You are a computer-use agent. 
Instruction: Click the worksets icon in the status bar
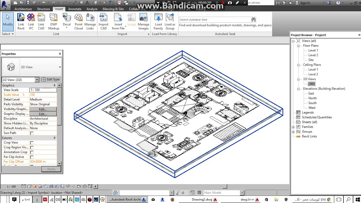[115, 193]
